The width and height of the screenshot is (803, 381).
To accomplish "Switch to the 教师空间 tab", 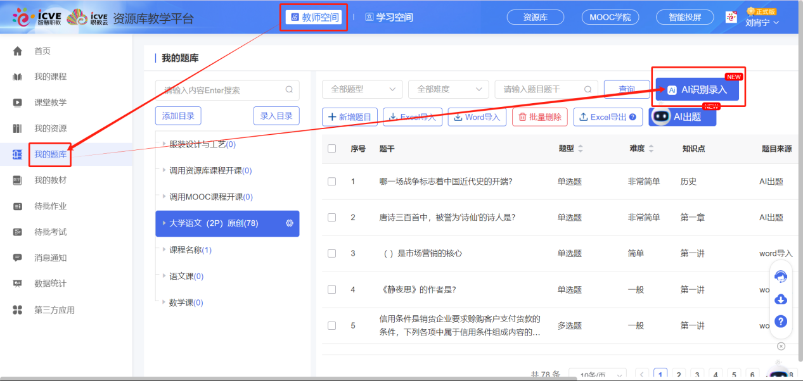I will [314, 17].
